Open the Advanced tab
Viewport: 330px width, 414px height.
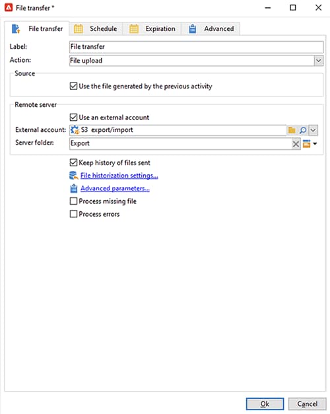tap(211, 28)
